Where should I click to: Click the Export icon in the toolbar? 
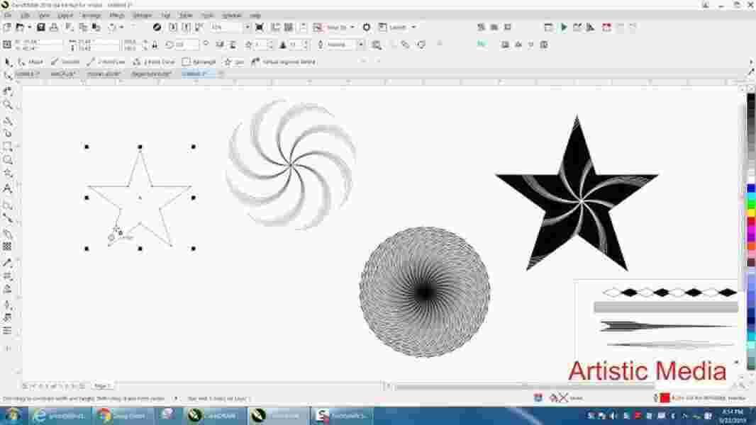tap(186, 28)
